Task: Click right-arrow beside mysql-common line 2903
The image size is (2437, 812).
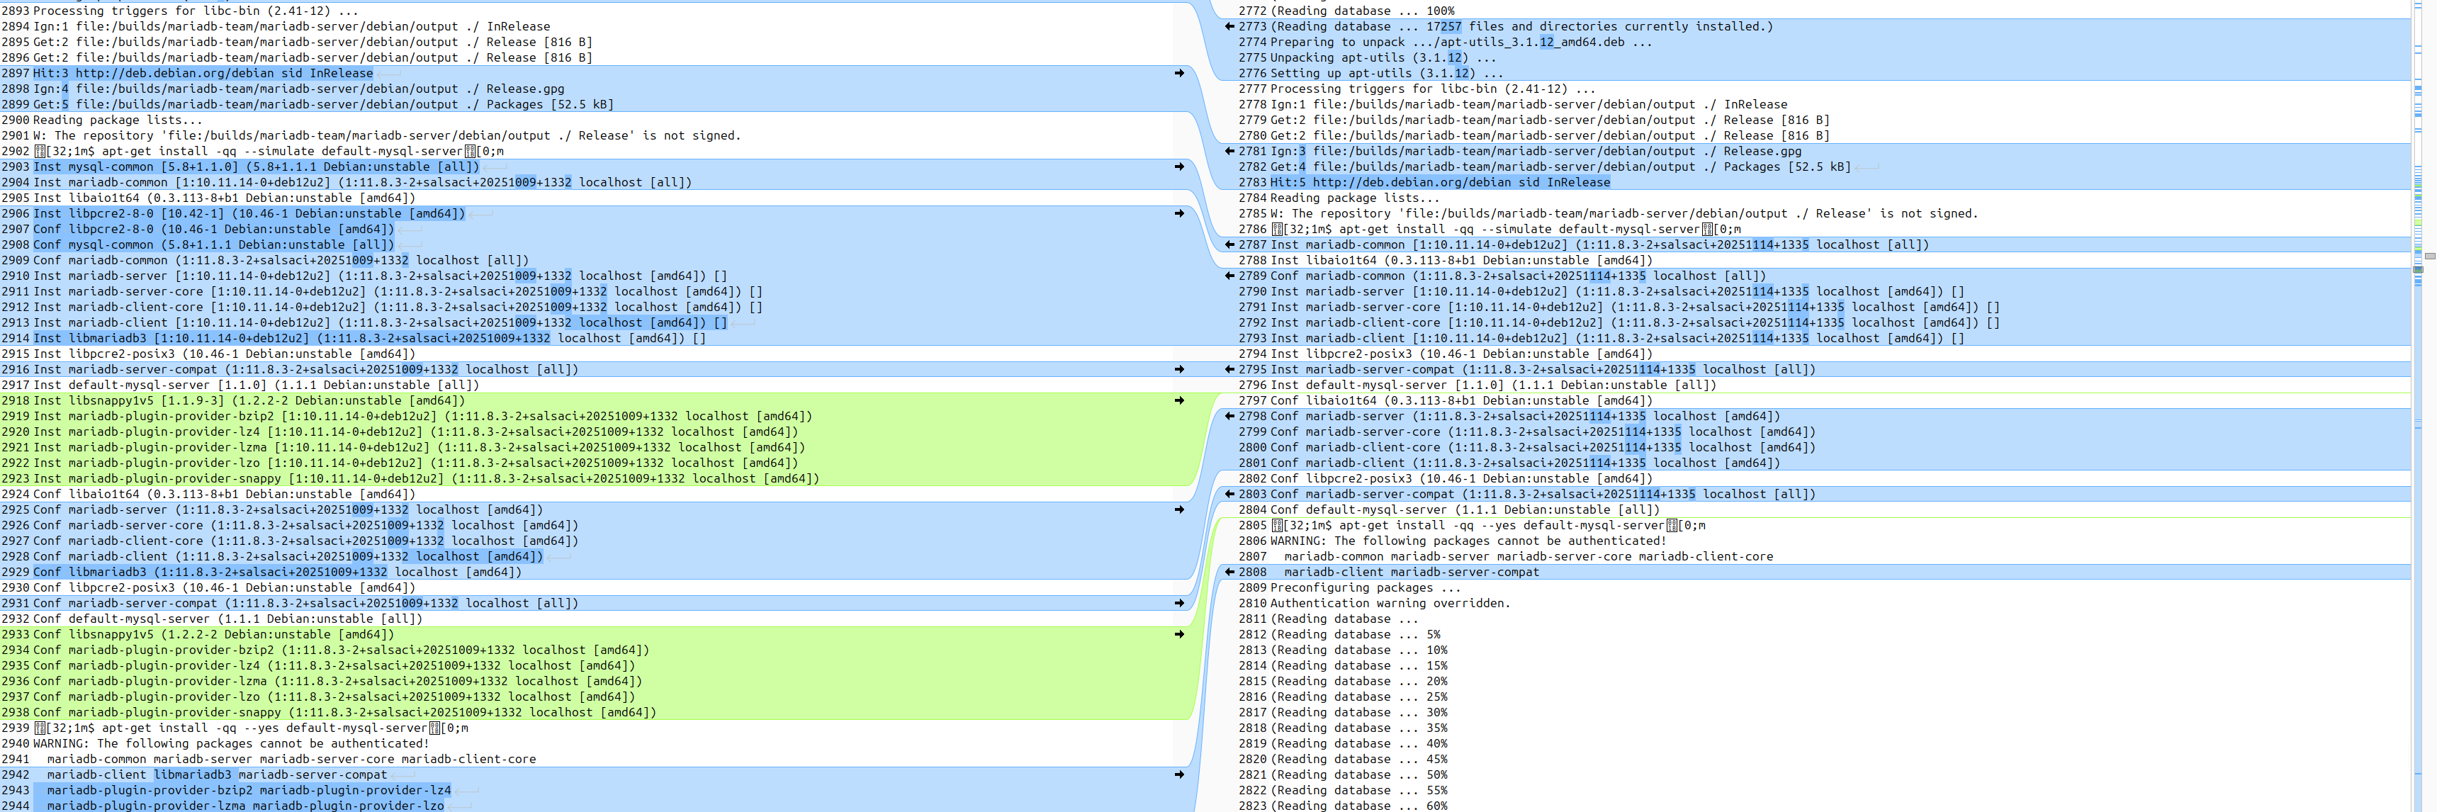Action: (x=1178, y=167)
